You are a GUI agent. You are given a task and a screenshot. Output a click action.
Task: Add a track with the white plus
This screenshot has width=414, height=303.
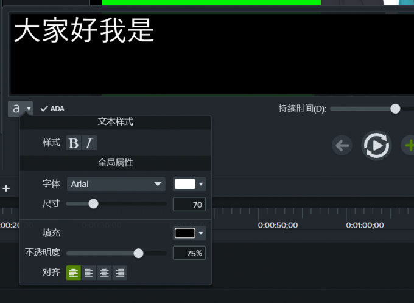tap(6, 188)
